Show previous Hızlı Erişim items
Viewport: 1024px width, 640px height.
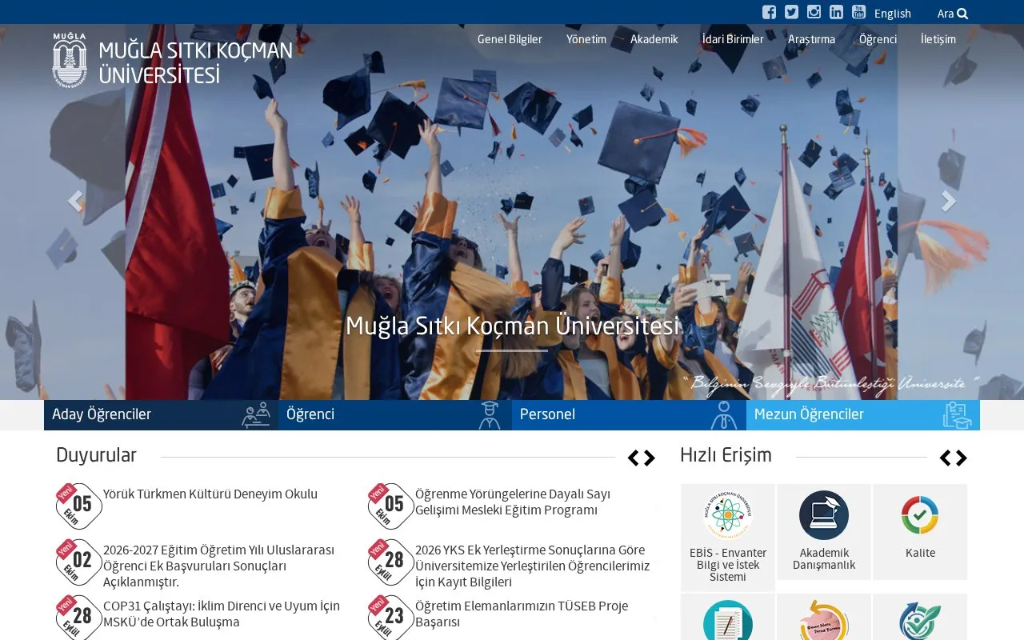945,458
